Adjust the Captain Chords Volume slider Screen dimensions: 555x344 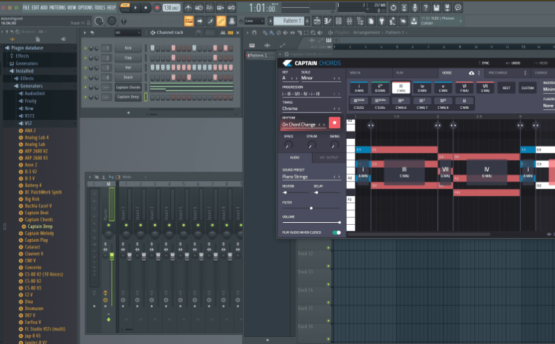(311, 222)
